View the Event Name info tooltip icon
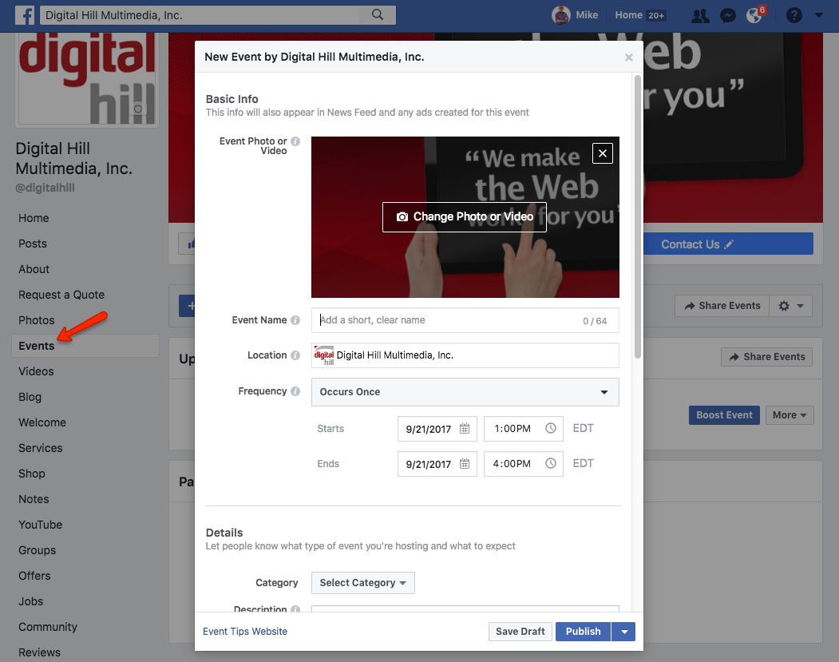839x662 pixels. 296,319
